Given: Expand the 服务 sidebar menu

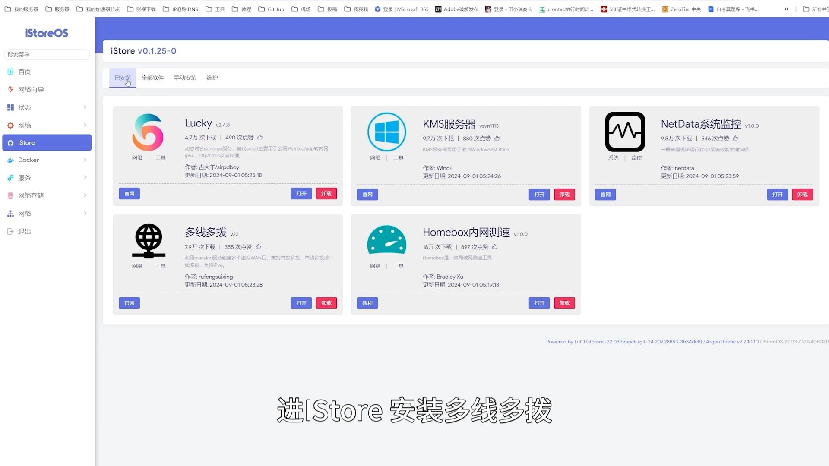Looking at the screenshot, I should pos(85,177).
